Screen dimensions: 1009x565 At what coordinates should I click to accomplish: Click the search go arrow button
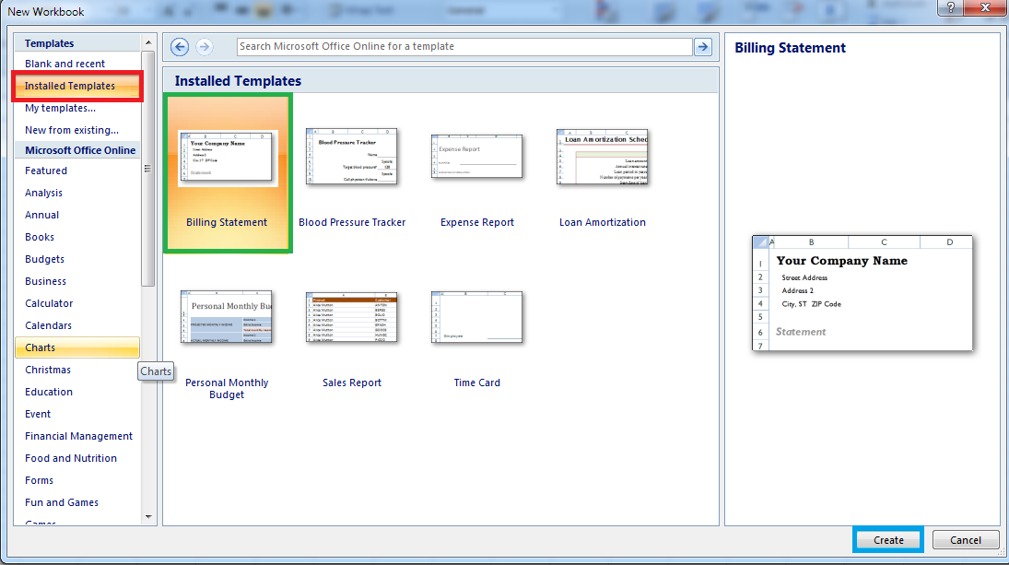(x=703, y=47)
